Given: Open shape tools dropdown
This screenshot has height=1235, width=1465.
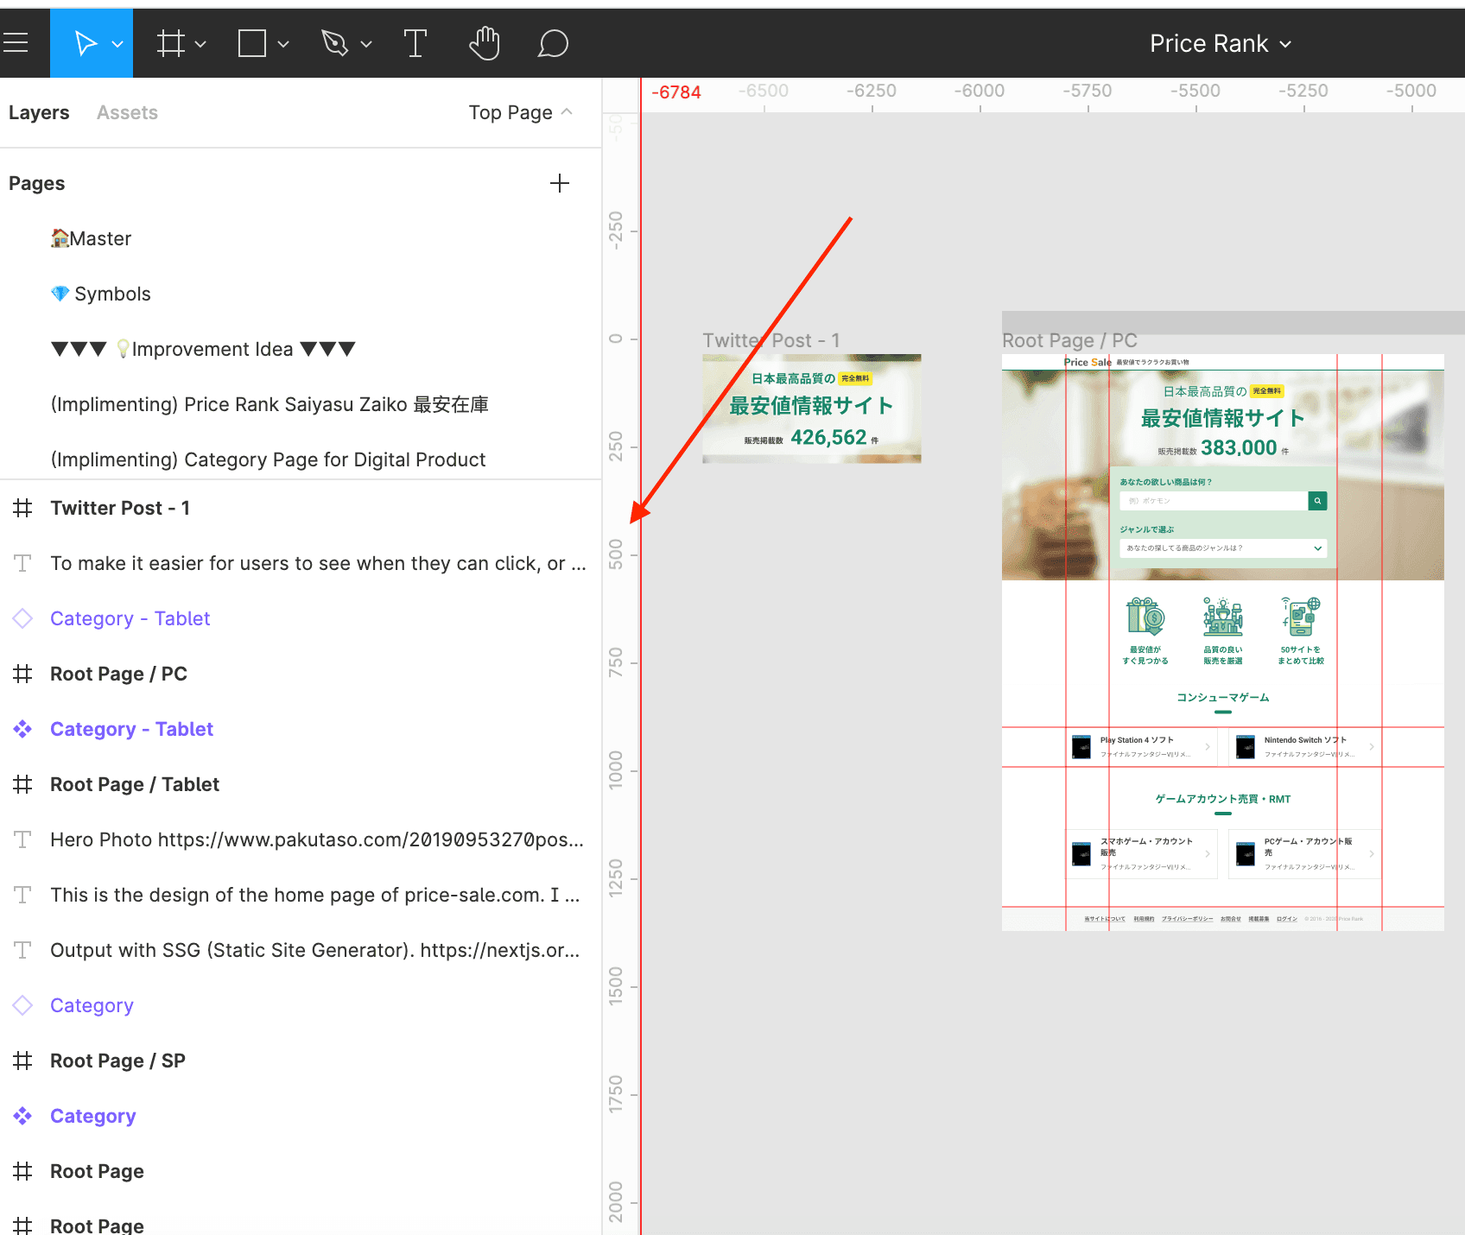Looking at the screenshot, I should 283,44.
